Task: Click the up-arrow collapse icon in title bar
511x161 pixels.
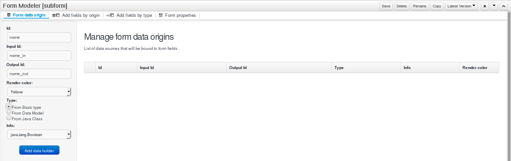Action: pyautogui.click(x=503, y=6)
